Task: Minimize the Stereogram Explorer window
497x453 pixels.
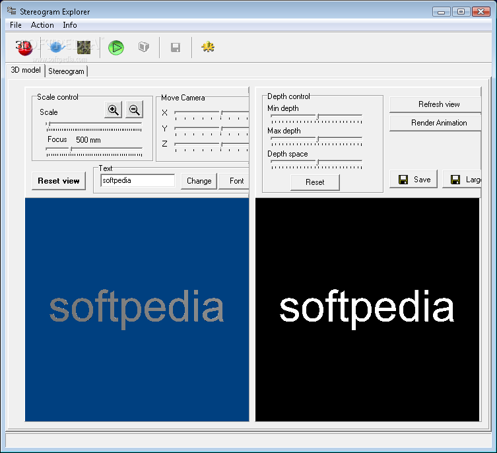Action: 441,12
